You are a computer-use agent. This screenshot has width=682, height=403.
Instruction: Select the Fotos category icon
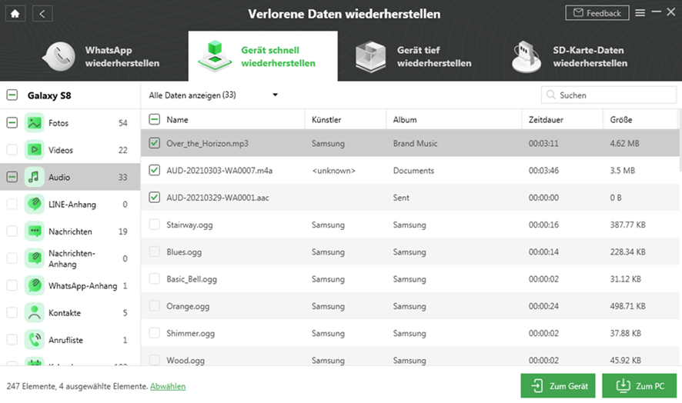pos(34,123)
